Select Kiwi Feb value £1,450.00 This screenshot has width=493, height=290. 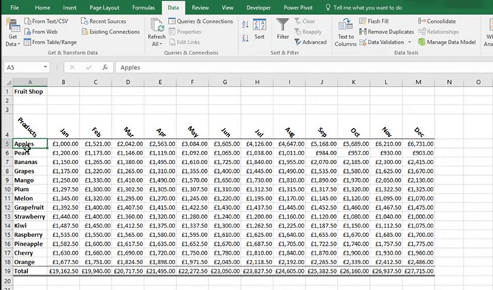coord(96,225)
